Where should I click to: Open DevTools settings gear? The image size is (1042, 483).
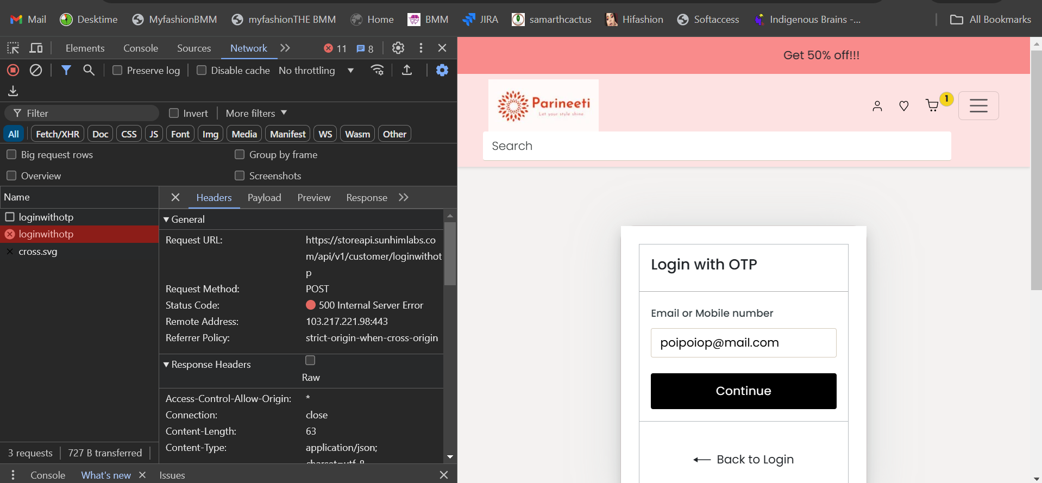coord(398,48)
